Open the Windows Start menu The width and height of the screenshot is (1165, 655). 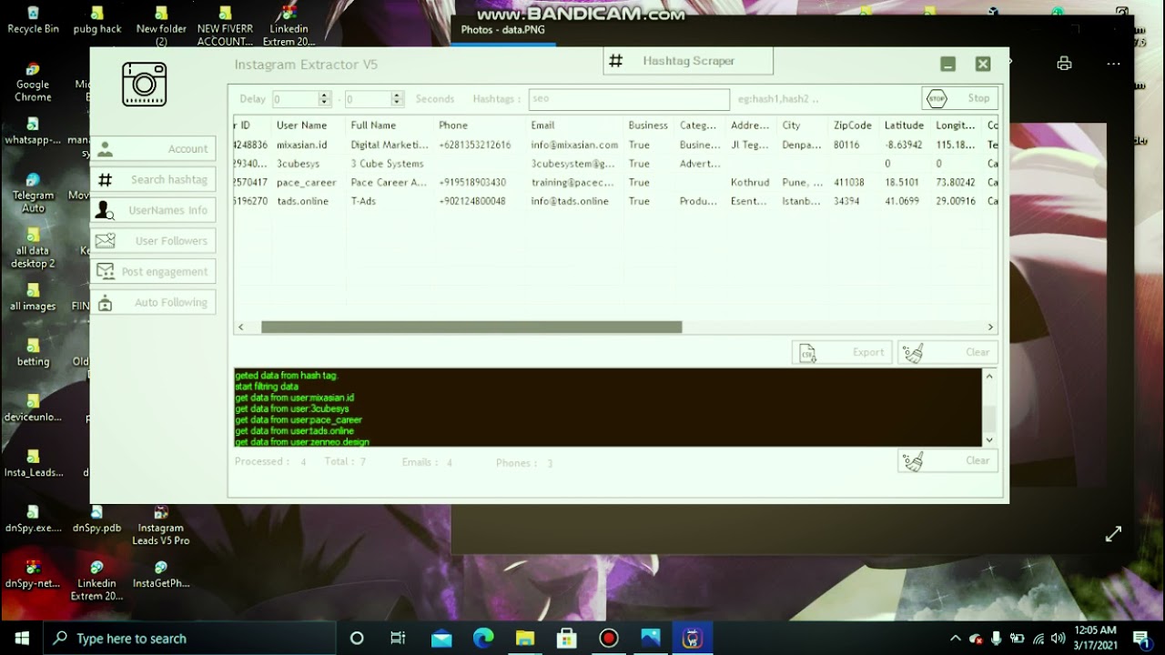pyautogui.click(x=22, y=639)
